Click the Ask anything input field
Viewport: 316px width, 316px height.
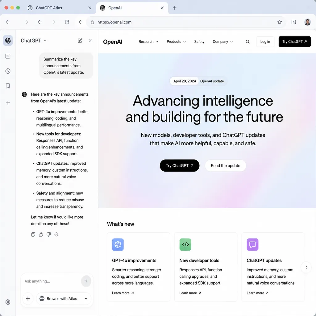pos(52,281)
